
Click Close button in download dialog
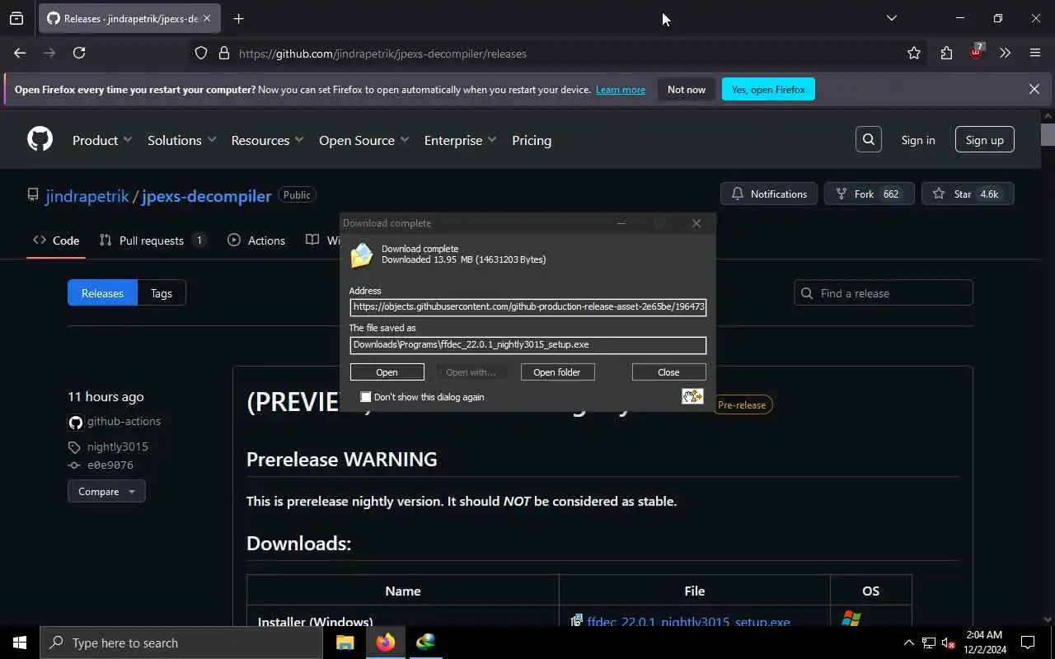668,372
